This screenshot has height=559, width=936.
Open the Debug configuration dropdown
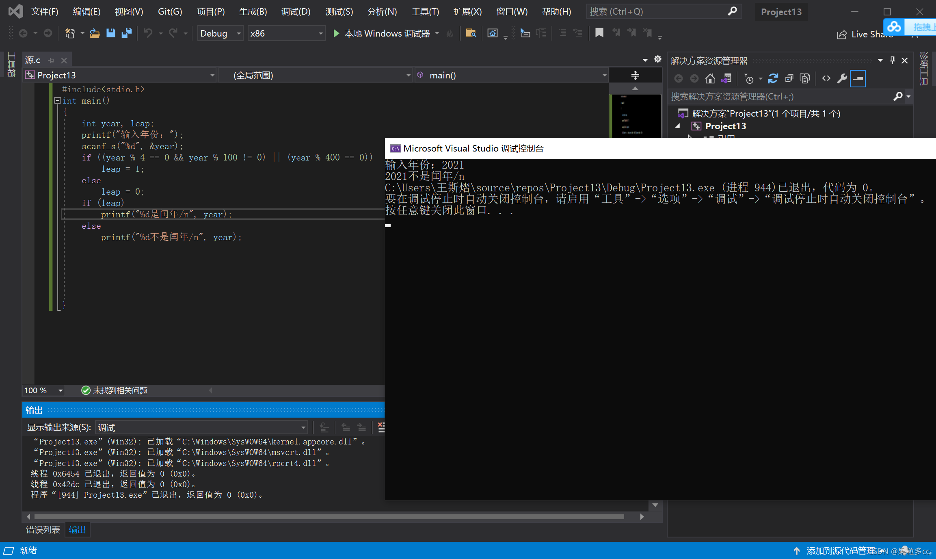[220, 33]
